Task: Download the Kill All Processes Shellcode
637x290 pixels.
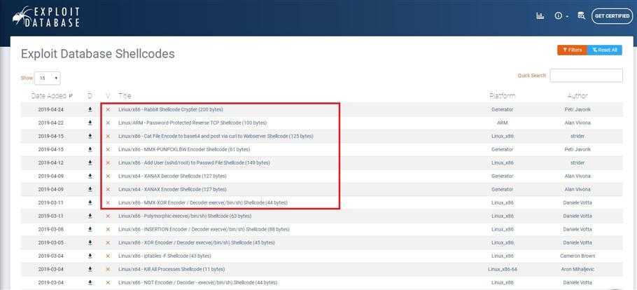Action: (90, 269)
